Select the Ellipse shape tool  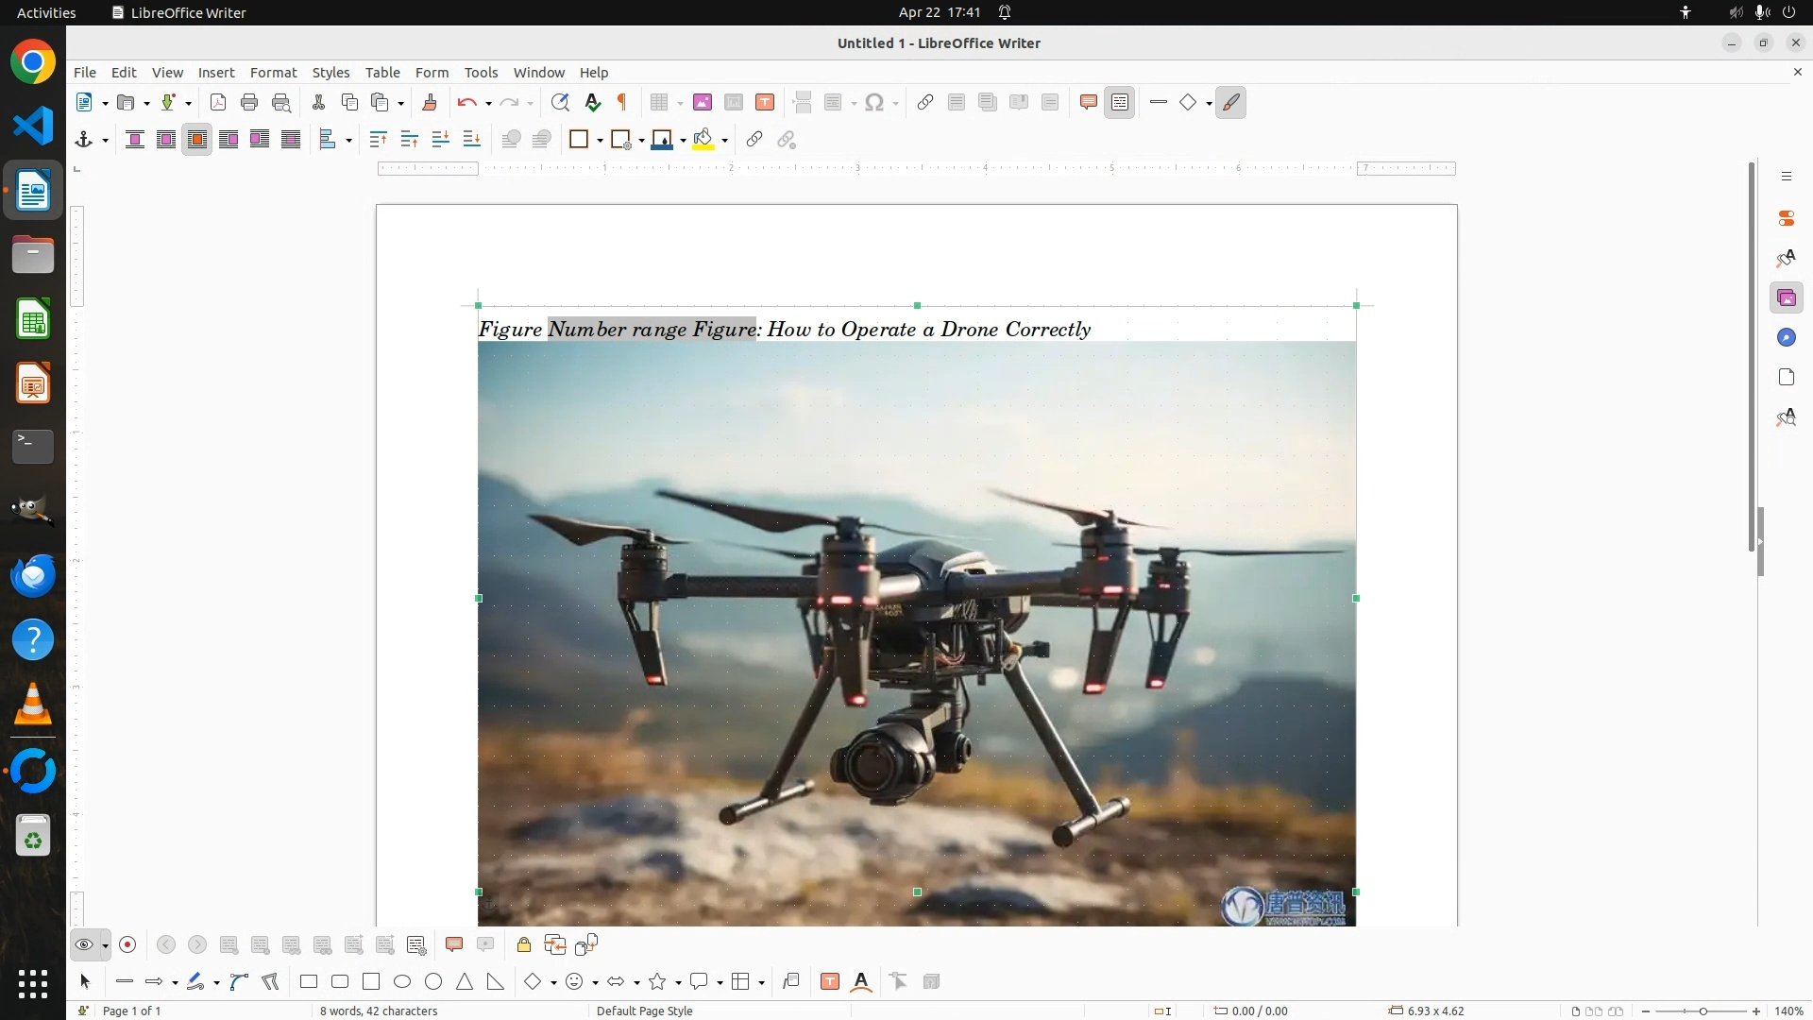[x=402, y=982]
